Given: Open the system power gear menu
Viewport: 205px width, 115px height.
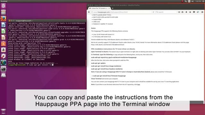Looking at the screenshot, I should [203, 1].
